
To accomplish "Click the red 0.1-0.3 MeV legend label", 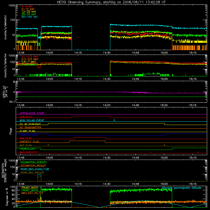I will (x=30, y=56).
